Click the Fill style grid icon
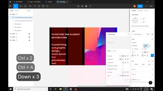 point(149,61)
